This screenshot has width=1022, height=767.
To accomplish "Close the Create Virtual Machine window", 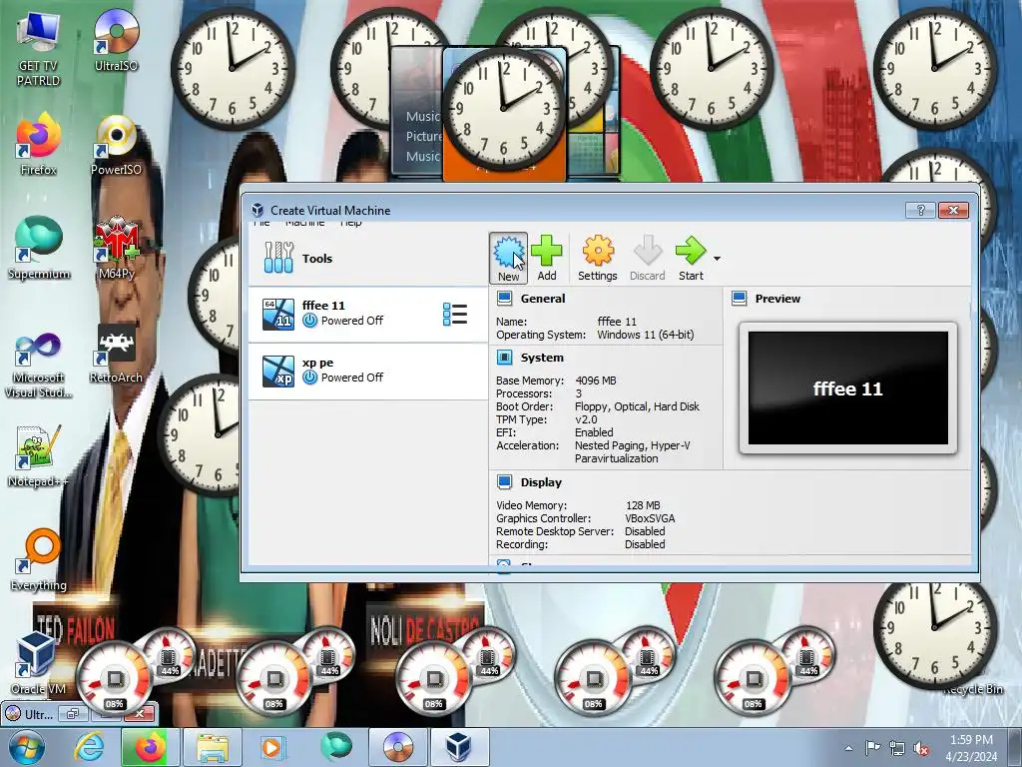I will (953, 210).
